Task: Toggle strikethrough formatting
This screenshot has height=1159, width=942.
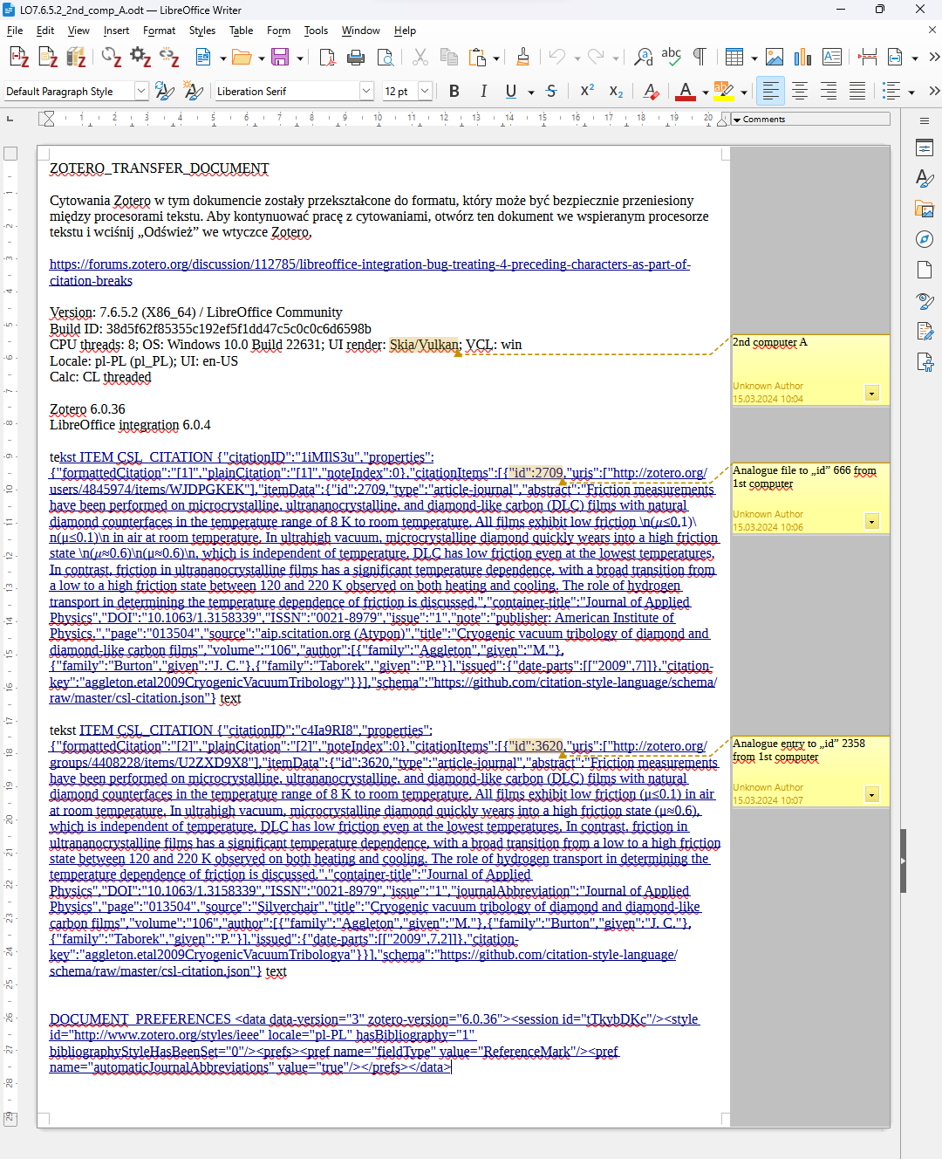Action: [x=551, y=91]
